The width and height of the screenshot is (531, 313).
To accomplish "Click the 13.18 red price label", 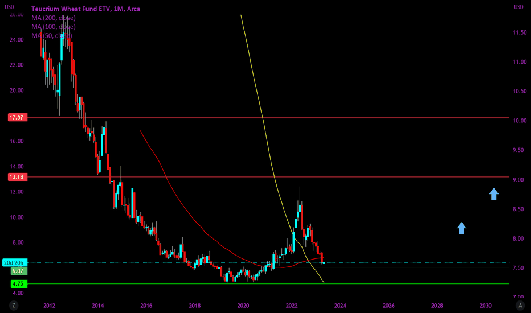I will (18, 176).
